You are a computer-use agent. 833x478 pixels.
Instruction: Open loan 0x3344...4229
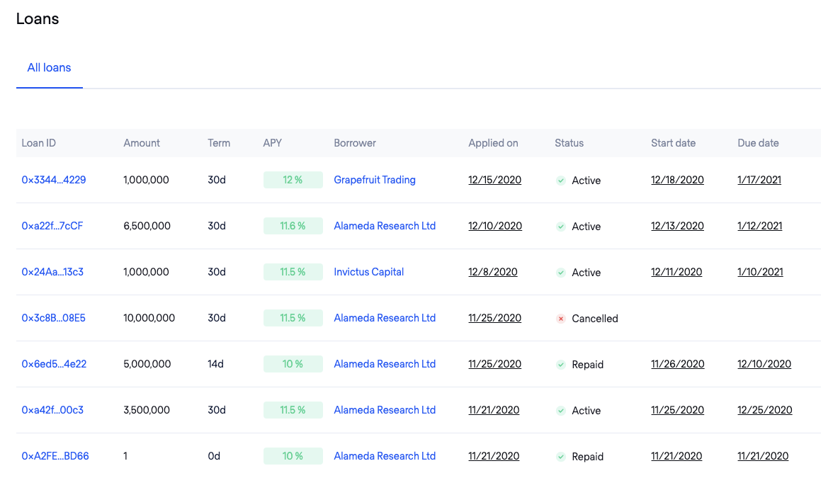coord(54,180)
